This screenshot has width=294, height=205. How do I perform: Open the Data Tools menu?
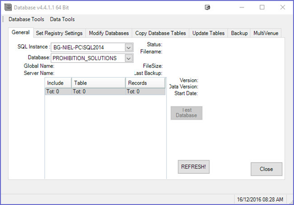pyautogui.click(x=63, y=19)
